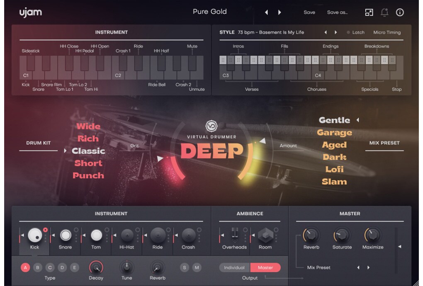
Task: Toggle Ride channel power button
Action: 168,230
